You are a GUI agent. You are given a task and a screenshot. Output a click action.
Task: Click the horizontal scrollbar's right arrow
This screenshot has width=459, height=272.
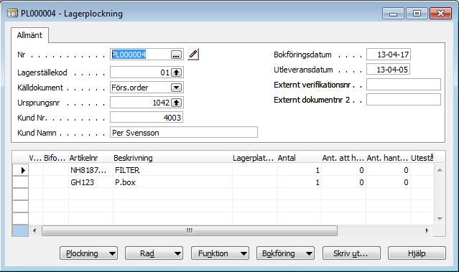click(x=427, y=230)
